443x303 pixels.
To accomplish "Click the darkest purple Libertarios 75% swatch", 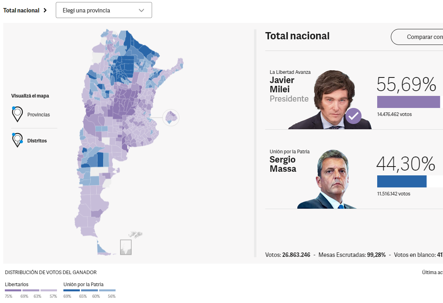I will coord(13,290).
